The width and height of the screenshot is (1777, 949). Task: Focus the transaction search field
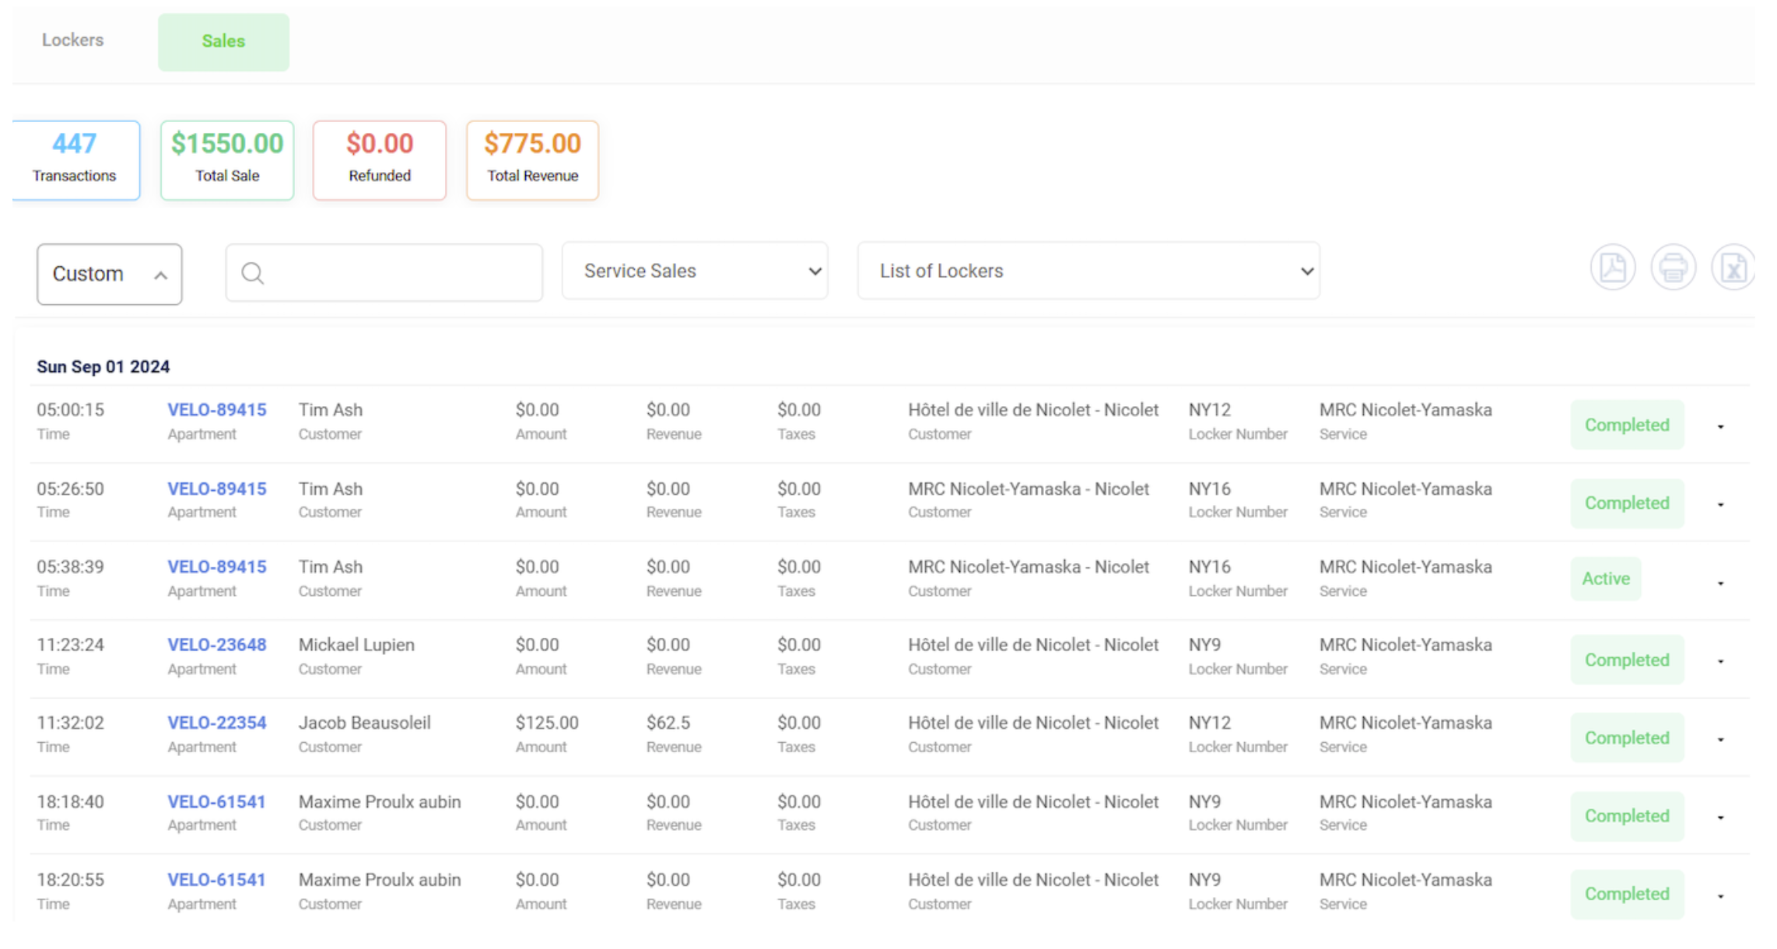point(384,273)
